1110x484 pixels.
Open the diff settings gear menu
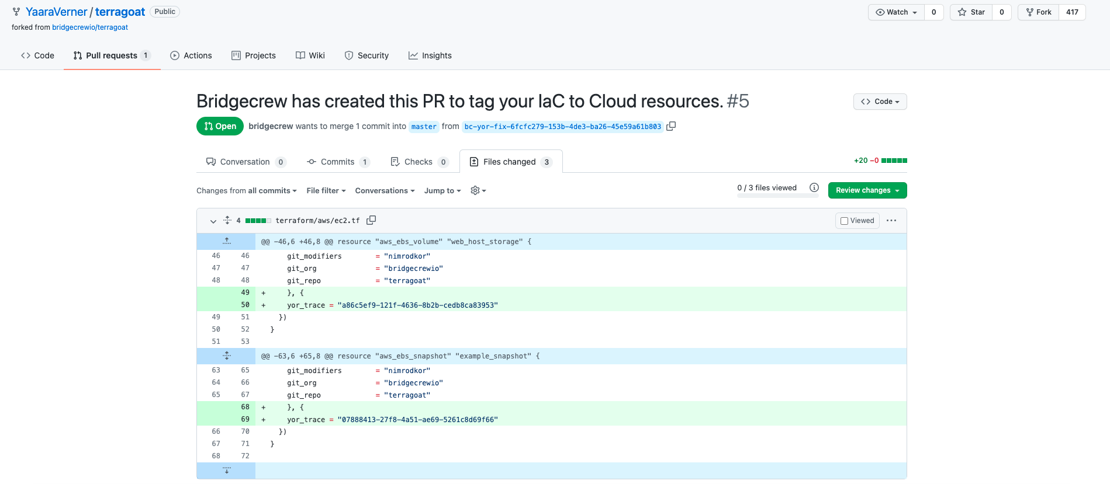tap(478, 190)
